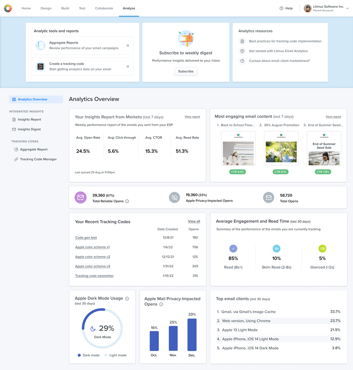Image resolution: width=353 pixels, height=370 pixels.
Task: Click the user profile avatar
Action: [x=308, y=8]
